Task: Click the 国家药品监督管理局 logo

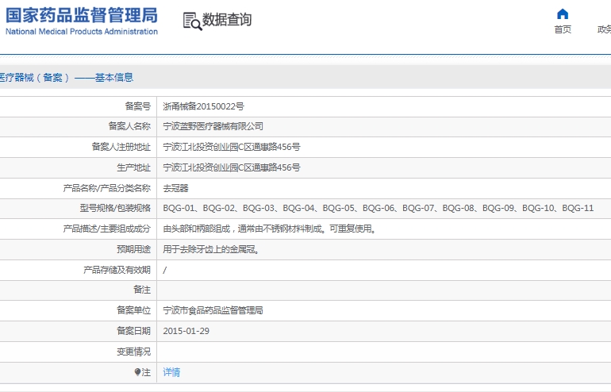Action: pyautogui.click(x=82, y=16)
